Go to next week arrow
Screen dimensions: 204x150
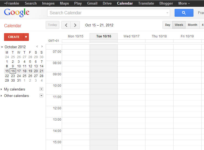coord(75,25)
